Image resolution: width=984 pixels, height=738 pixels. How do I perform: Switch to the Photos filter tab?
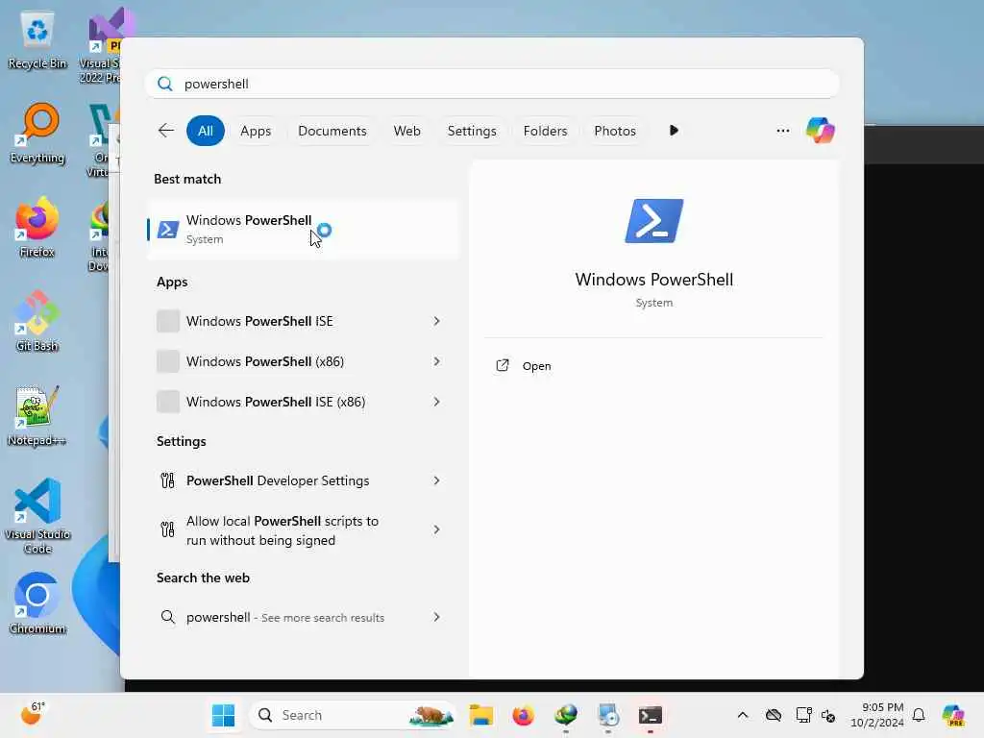pyautogui.click(x=615, y=131)
